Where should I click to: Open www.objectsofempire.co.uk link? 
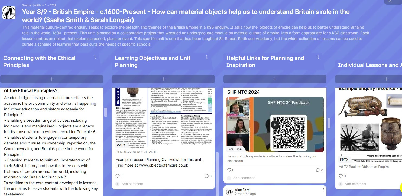point(163,165)
